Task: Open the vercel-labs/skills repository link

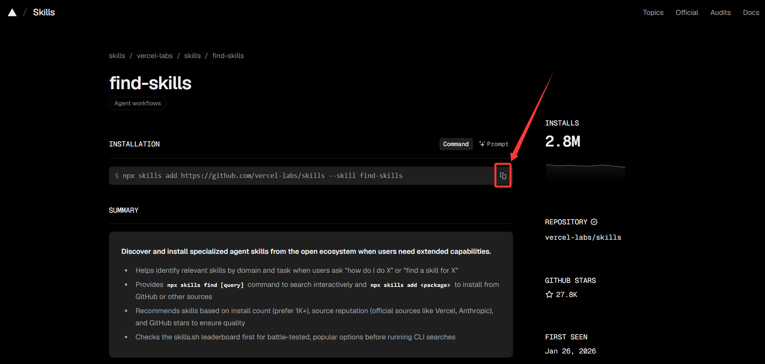Action: pyautogui.click(x=583, y=237)
